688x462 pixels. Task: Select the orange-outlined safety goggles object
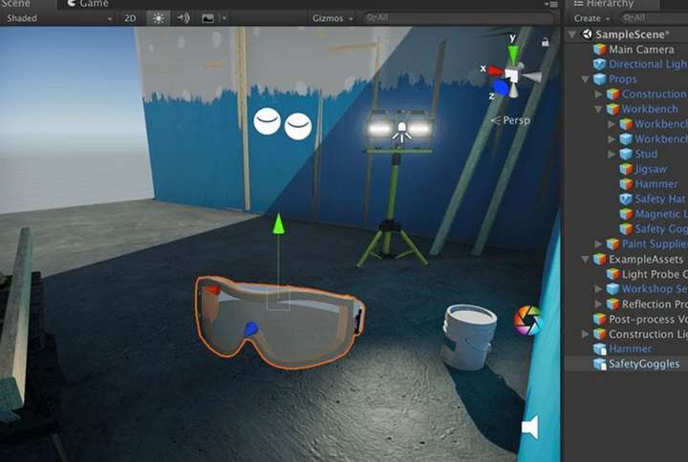pyautogui.click(x=280, y=323)
